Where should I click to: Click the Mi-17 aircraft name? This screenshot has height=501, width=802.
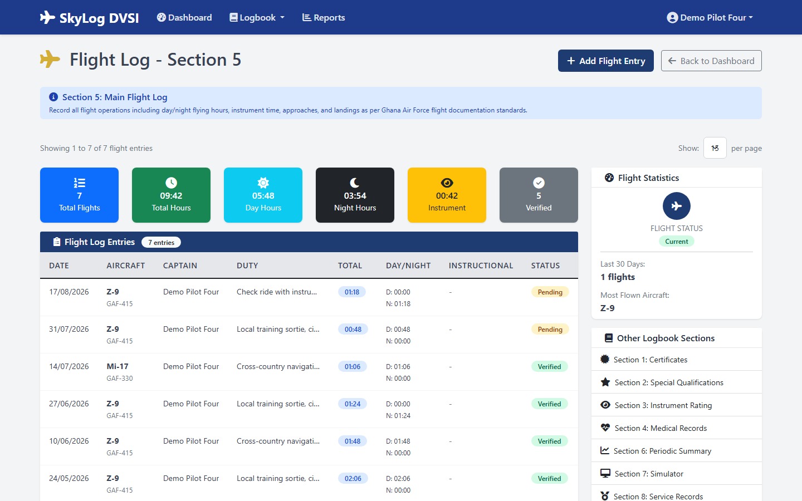coord(118,366)
